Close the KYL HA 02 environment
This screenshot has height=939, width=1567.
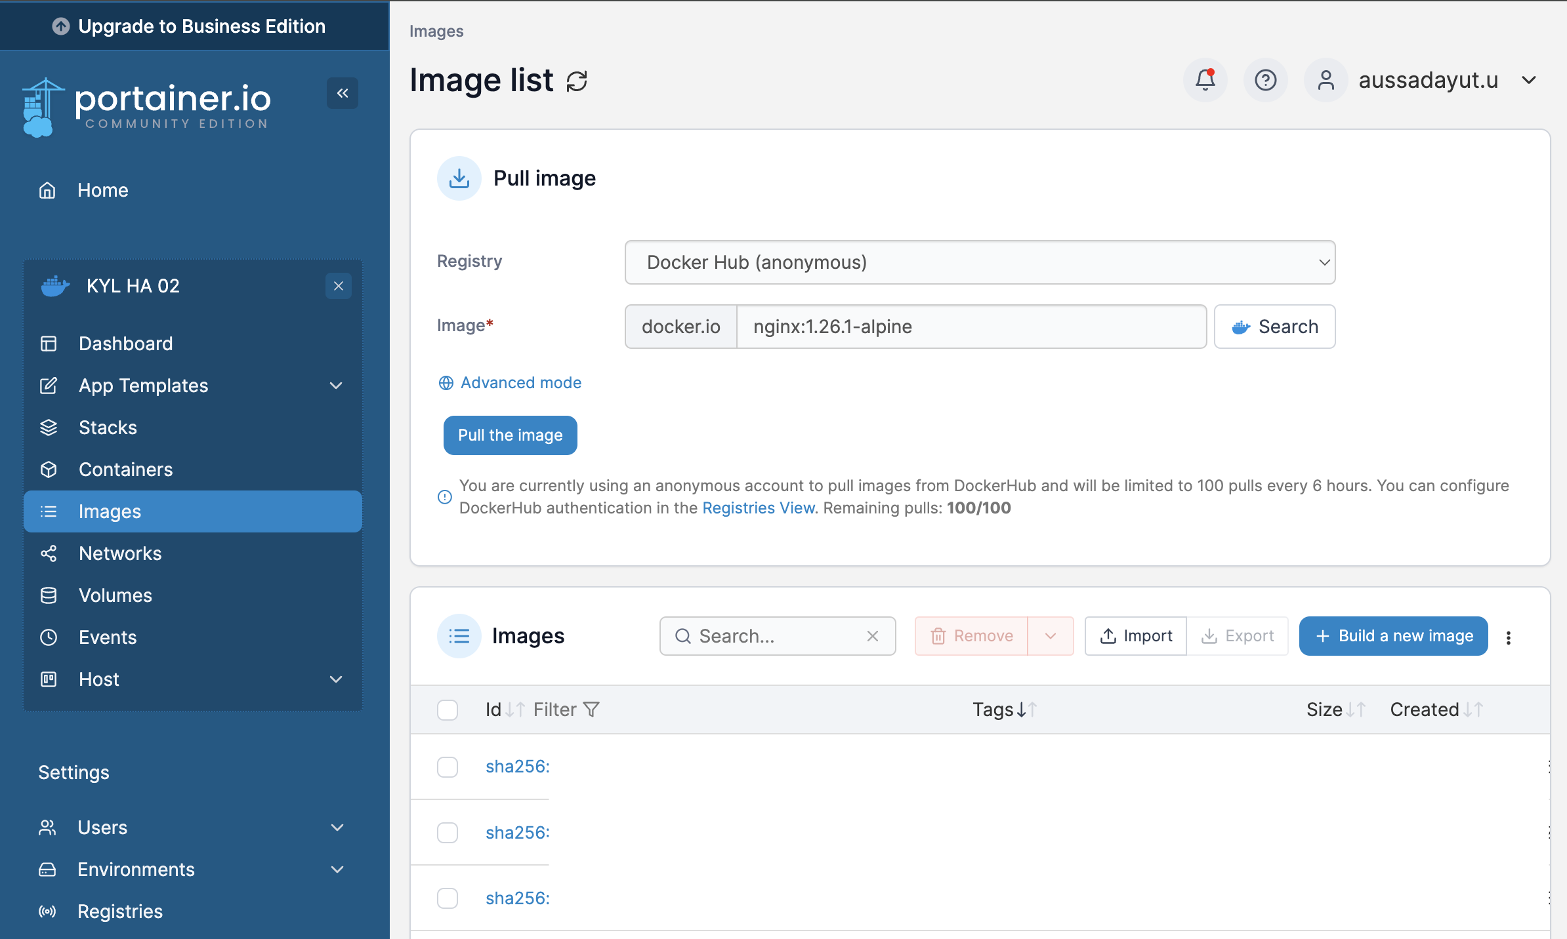click(338, 286)
